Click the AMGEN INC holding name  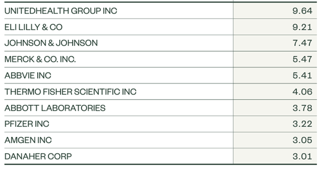29,140
